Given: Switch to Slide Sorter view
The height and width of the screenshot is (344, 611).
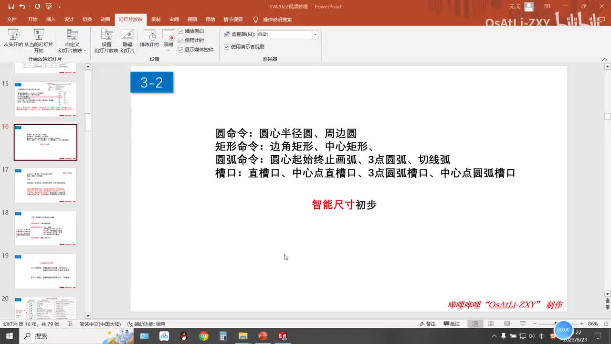Looking at the screenshot, I should click(x=491, y=324).
